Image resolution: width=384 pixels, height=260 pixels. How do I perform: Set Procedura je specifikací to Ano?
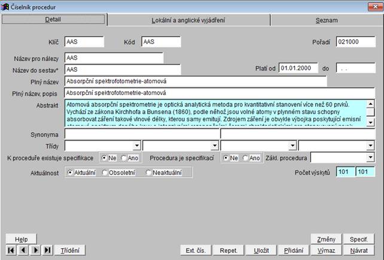246,158
